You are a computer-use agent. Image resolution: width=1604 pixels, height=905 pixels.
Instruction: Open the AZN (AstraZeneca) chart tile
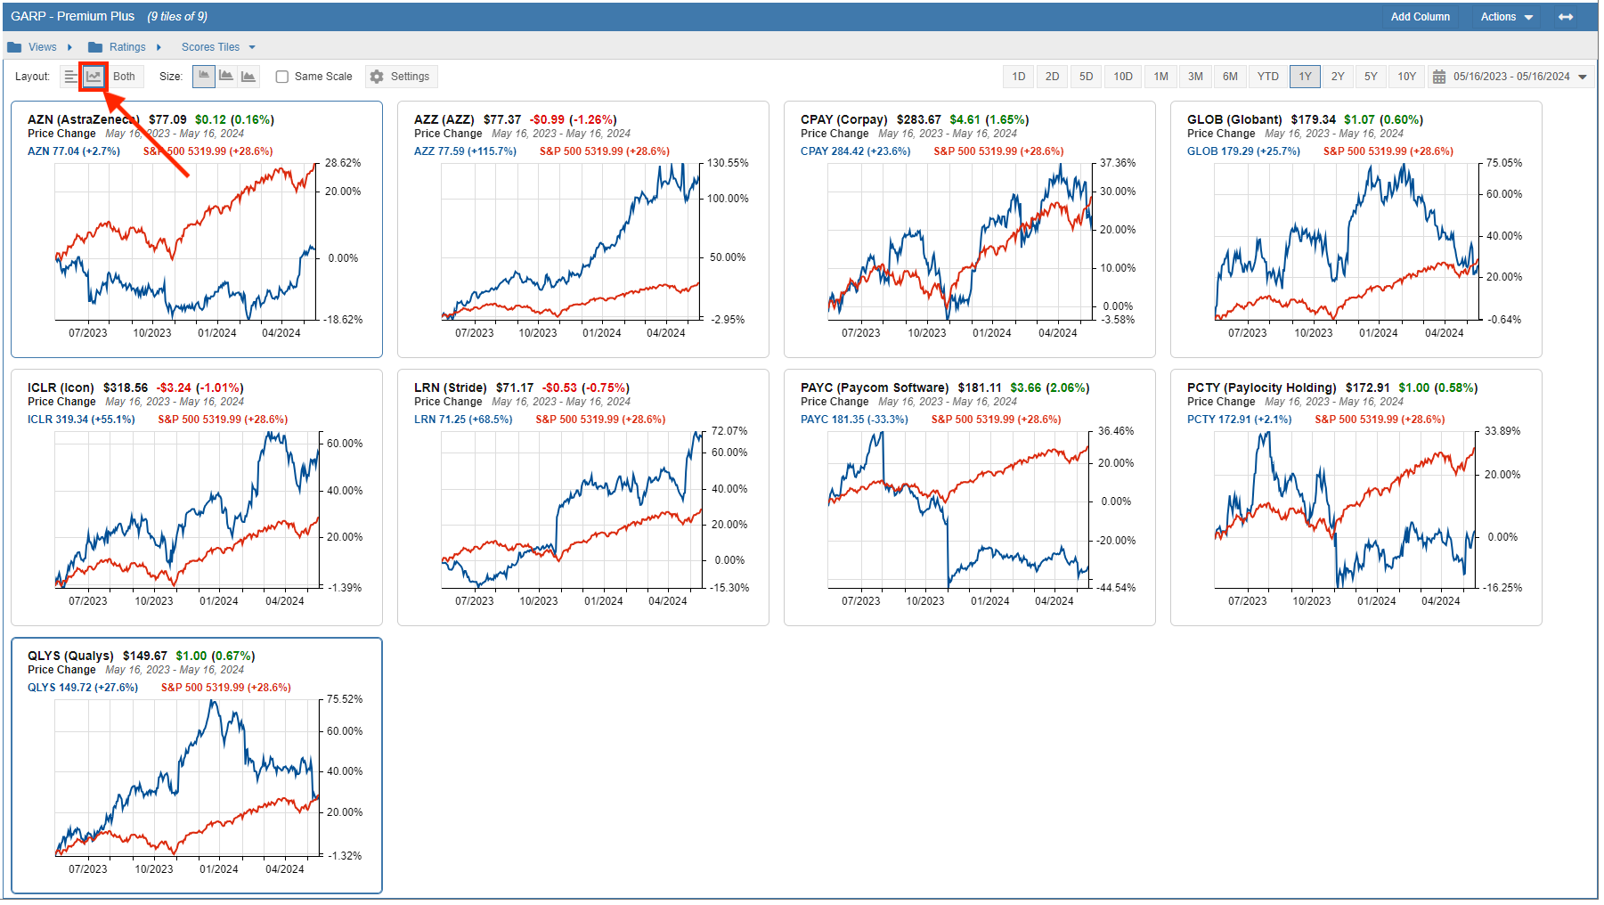(x=197, y=229)
